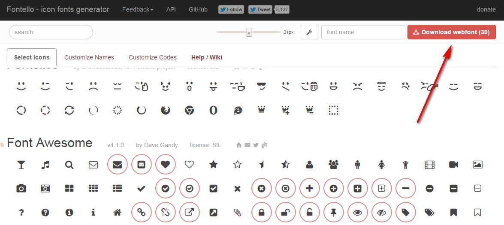The image size is (504, 225).
Task: Select the solid bookmark icon
Action: (453, 213)
